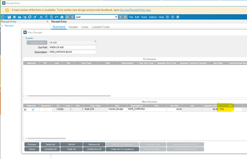Click the Search binoculars icon
Image resolution: width=247 pixels, height=159 pixels.
[x=62, y=17]
